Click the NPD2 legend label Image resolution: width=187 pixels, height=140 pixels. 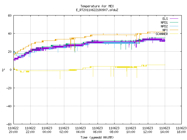[164, 26]
